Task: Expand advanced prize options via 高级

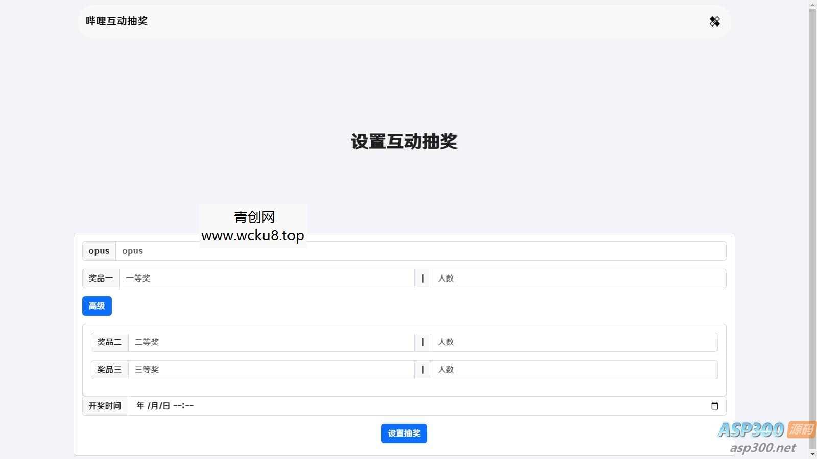Action: pos(97,306)
